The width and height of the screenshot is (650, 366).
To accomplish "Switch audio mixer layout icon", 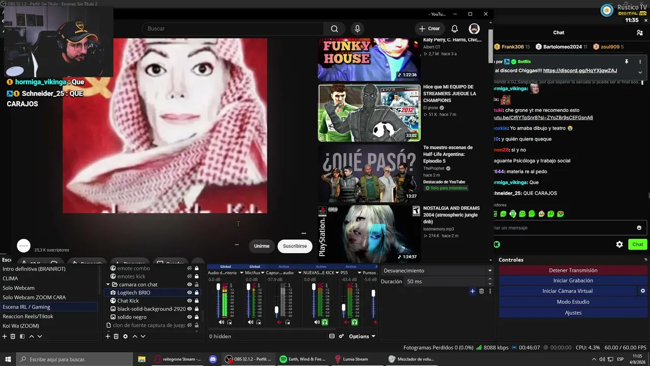I will (x=332, y=337).
